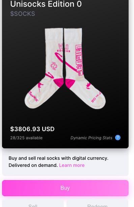Click the pink unicorn graphic on right sock

(88, 86)
